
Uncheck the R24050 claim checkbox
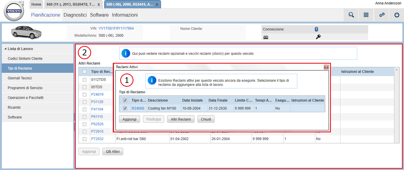point(125,108)
